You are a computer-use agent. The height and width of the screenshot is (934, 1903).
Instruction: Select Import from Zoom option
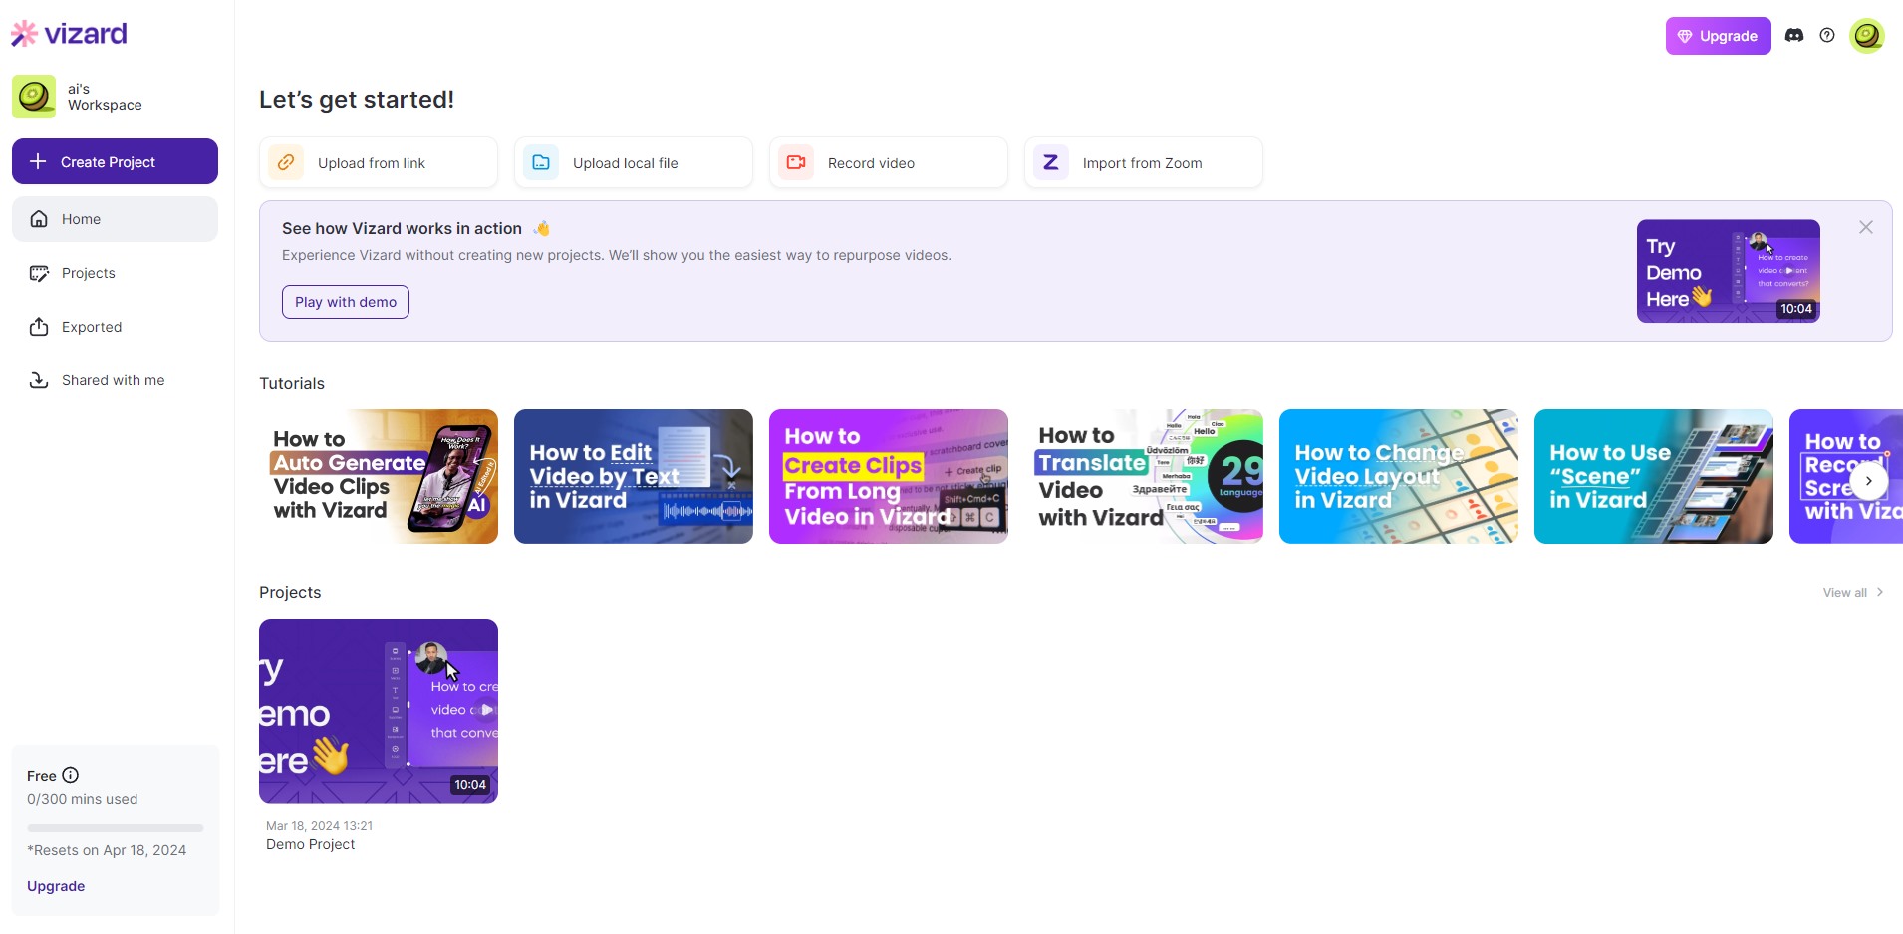click(x=1144, y=162)
